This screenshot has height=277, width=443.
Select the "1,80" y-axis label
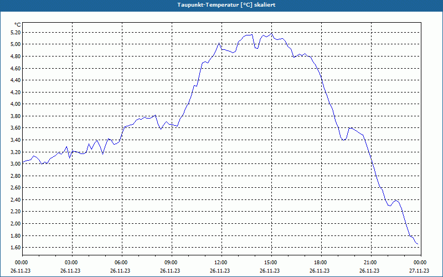tap(16, 236)
